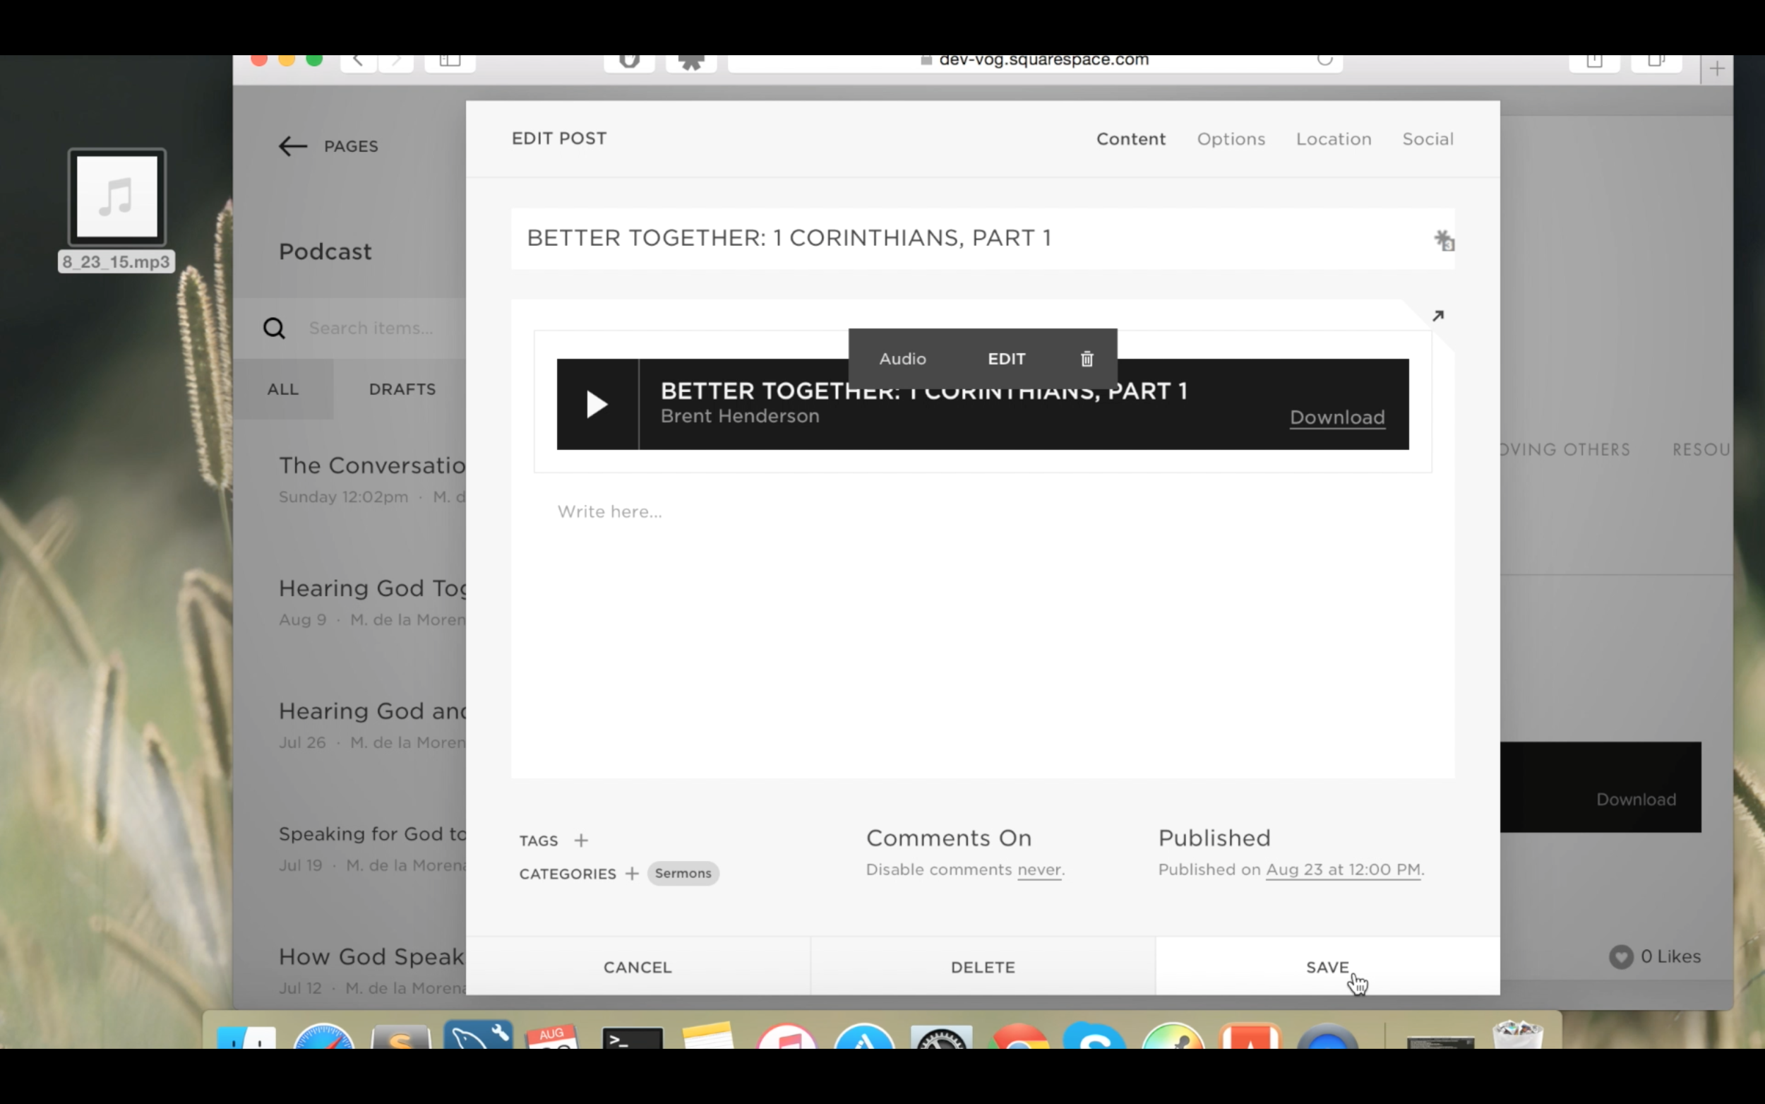The image size is (1765, 1104).
Task: Click the heart Likes icon on page
Action: pos(1620,956)
